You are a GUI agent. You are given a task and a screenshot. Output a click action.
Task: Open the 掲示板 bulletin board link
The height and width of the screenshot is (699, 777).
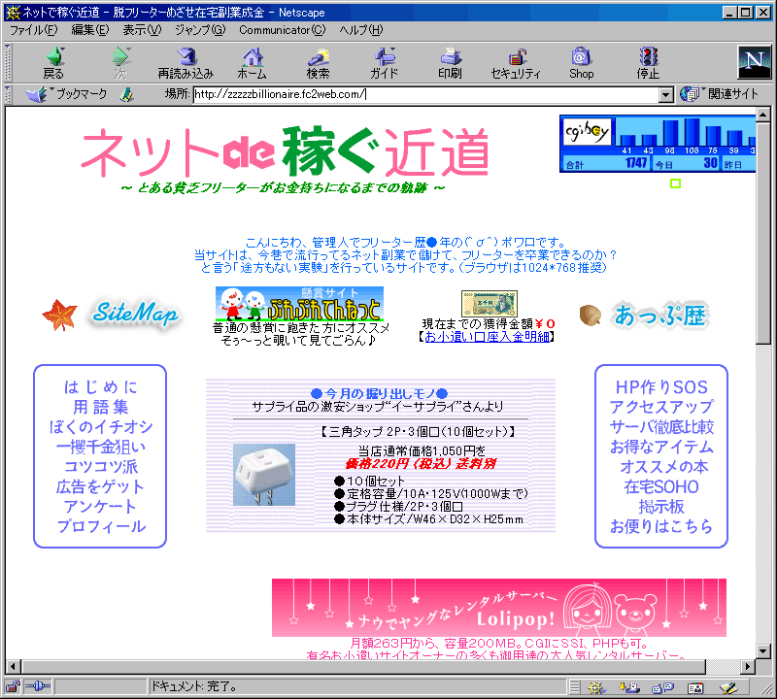point(661,506)
